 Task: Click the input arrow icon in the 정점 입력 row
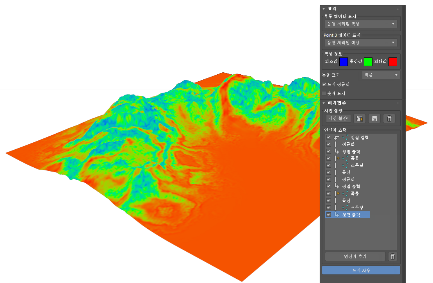pyautogui.click(x=337, y=137)
